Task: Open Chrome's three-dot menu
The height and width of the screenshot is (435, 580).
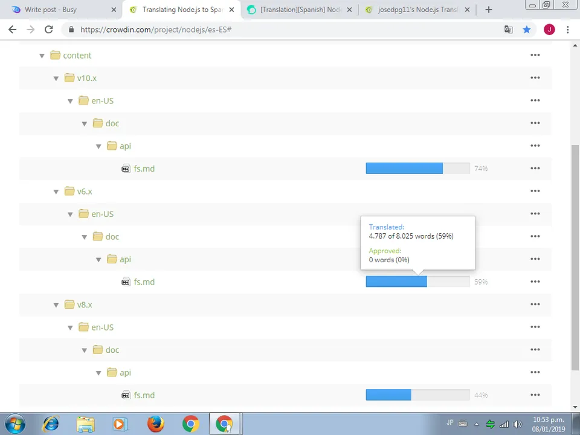Action: click(x=568, y=30)
